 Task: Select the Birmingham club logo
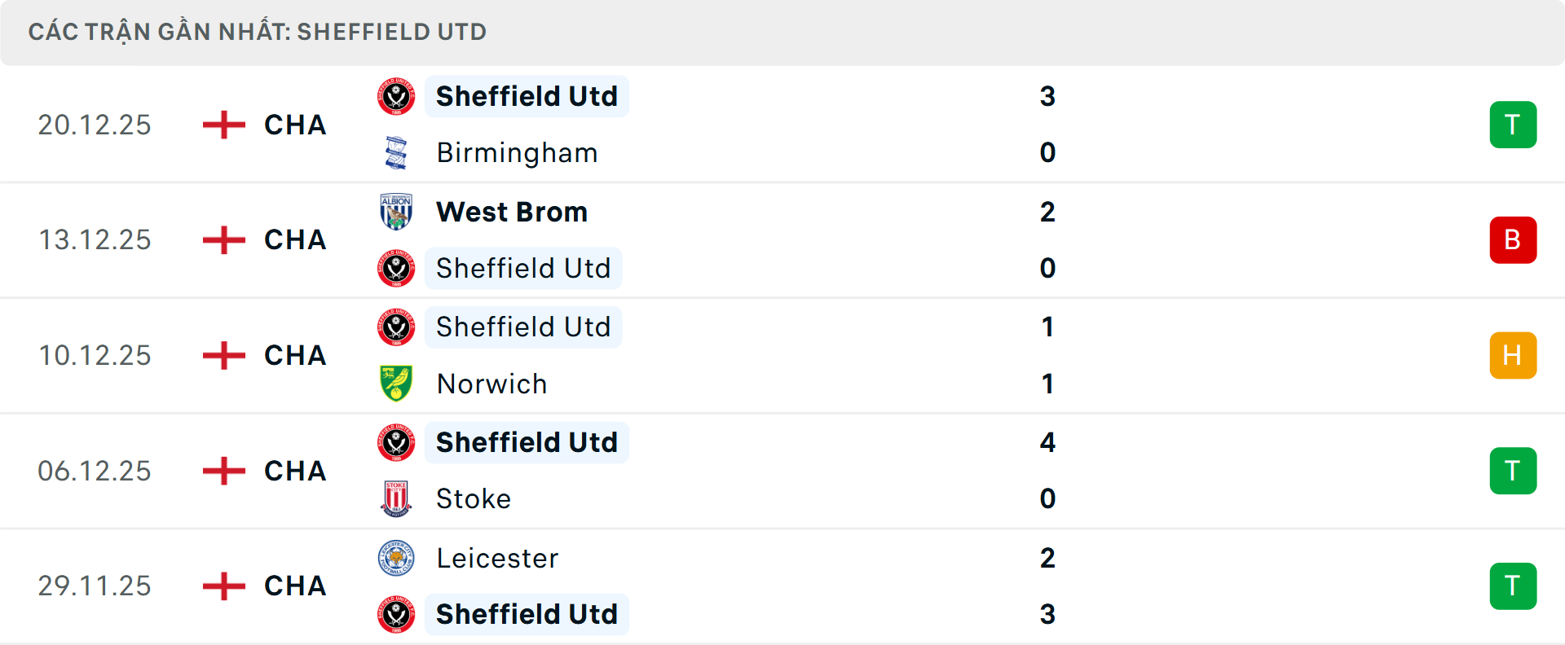pos(396,152)
